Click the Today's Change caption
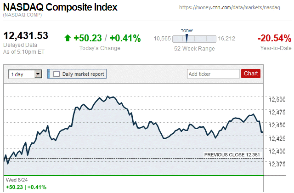 (99, 48)
